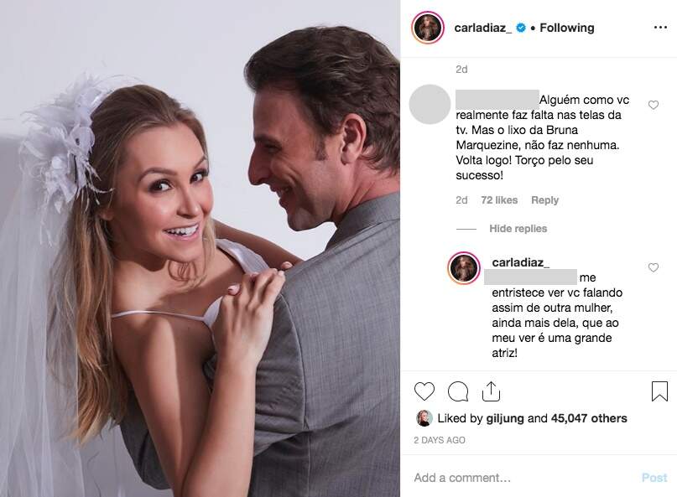Screen dimensions: 677x497
Task: Like the post with the heart icon
Action: [x=424, y=391]
